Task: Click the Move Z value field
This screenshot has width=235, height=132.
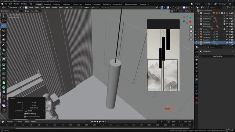Action: pyautogui.click(x=34, y=108)
